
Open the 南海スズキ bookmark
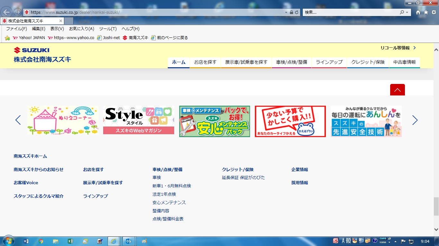point(135,38)
